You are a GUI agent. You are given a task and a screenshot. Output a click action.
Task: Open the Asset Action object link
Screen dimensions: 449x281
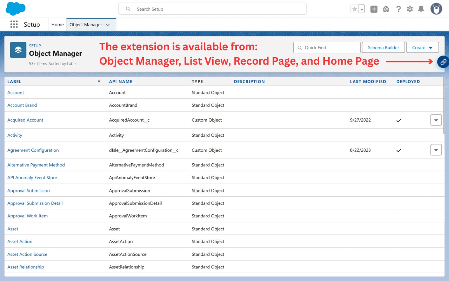(20, 241)
